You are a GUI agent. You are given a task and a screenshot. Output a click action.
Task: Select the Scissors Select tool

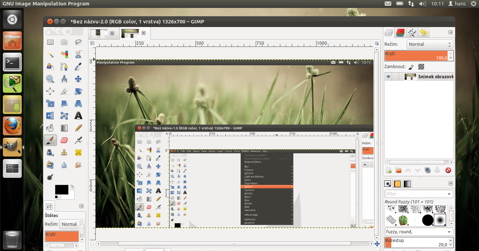[x=78, y=54]
